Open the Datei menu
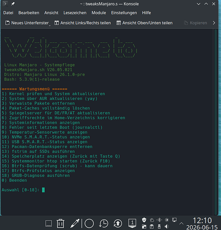 (x=8, y=13)
